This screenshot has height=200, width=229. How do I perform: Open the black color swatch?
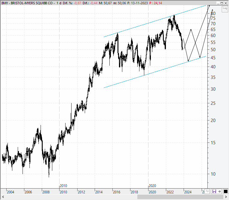coord(225,191)
